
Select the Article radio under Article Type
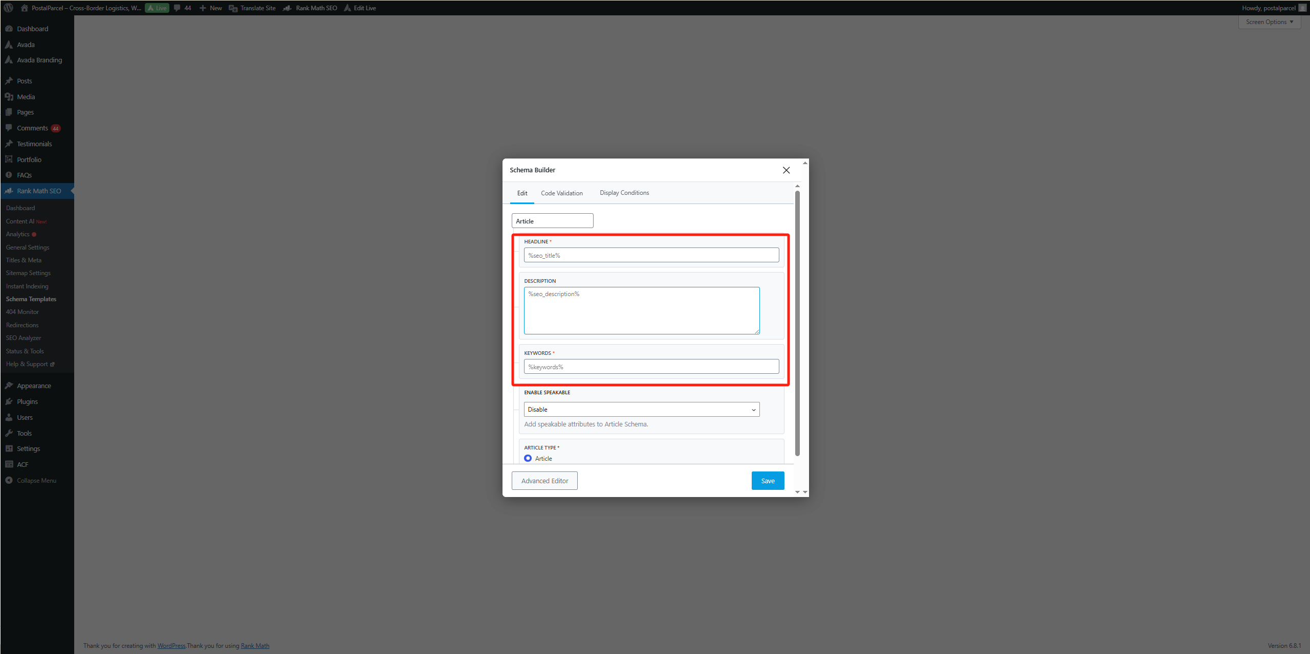[x=528, y=458]
